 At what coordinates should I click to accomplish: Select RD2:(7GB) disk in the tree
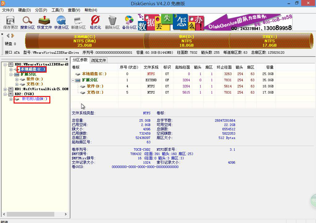coord(24,94)
